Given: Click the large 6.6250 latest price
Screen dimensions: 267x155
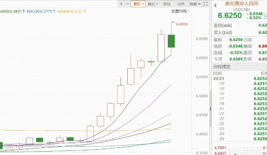Looking at the screenshot, I should (x=229, y=15).
